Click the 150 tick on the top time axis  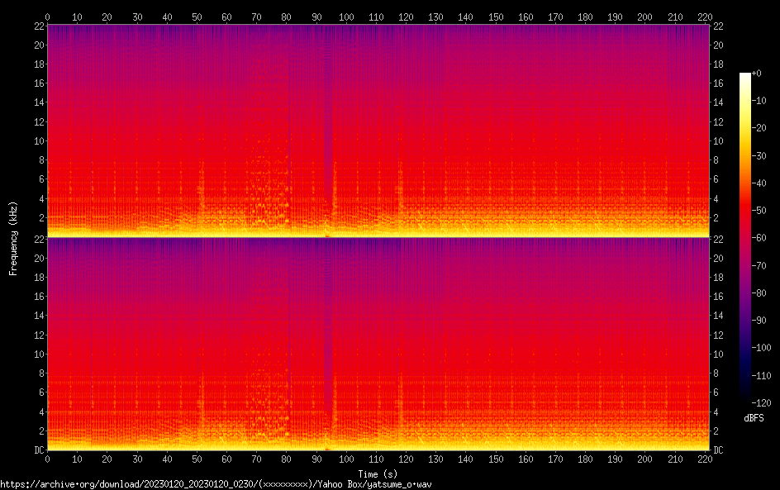[x=496, y=17]
